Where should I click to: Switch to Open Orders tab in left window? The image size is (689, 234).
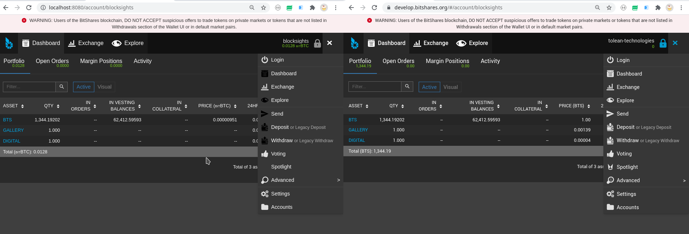[x=52, y=63]
